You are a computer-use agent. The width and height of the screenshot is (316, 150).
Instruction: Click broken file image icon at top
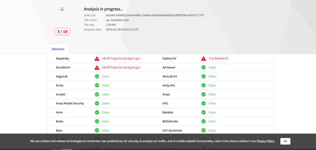click(x=62, y=9)
